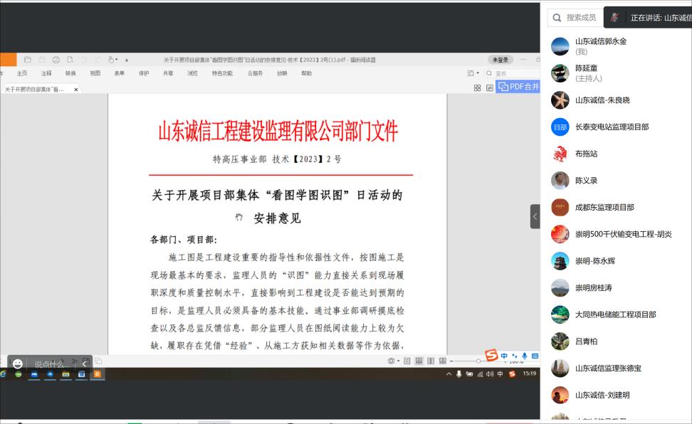Open the PDF合并 tool
The width and height of the screenshot is (692, 424).
point(518,86)
